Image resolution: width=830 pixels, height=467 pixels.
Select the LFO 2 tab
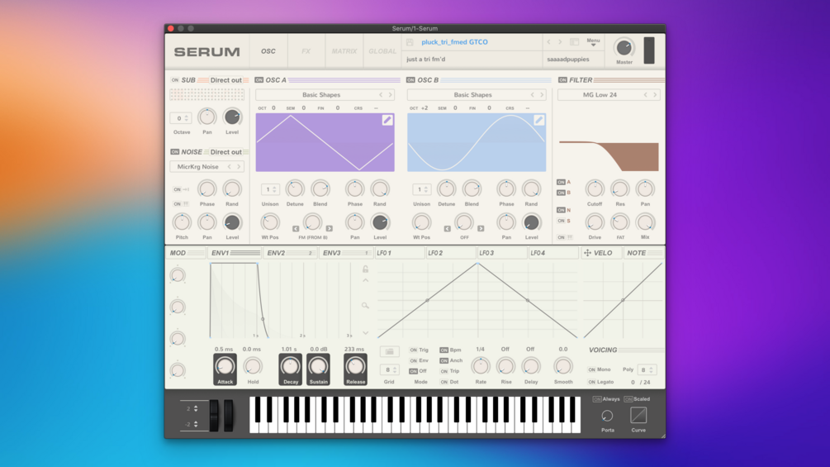click(451, 253)
